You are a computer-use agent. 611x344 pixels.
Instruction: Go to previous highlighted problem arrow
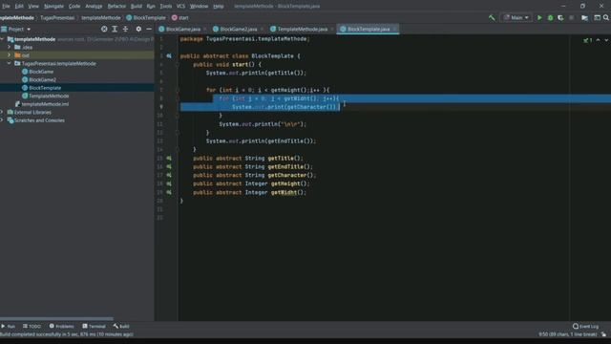pos(599,40)
